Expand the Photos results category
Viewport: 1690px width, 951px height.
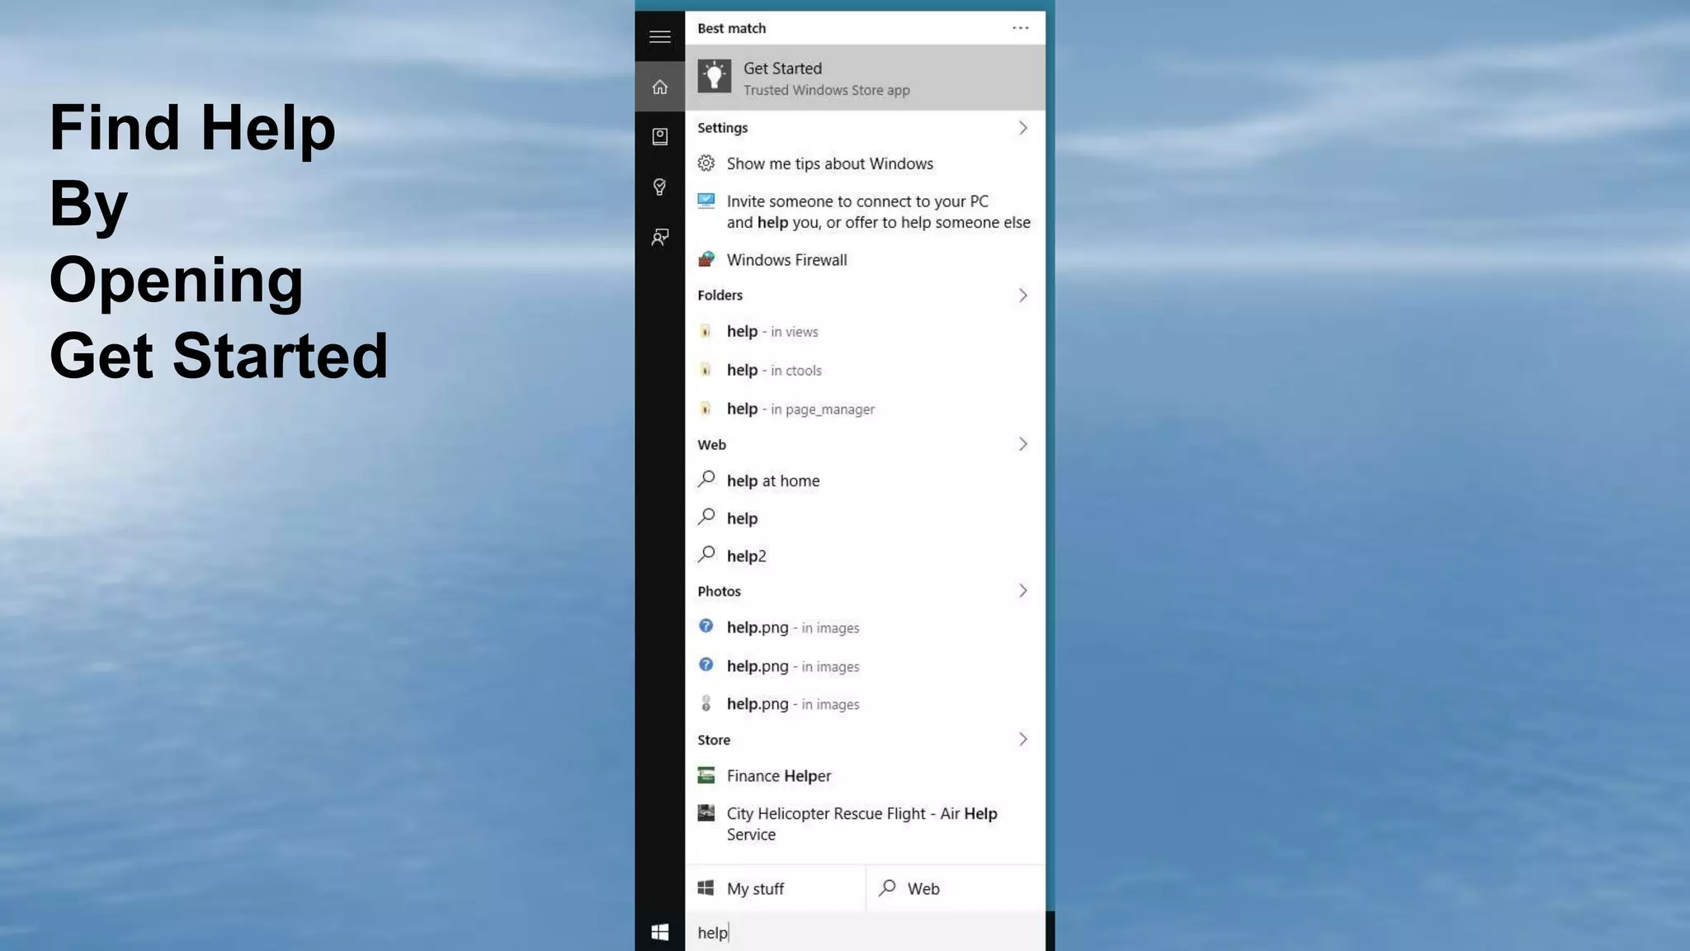[x=1022, y=591]
